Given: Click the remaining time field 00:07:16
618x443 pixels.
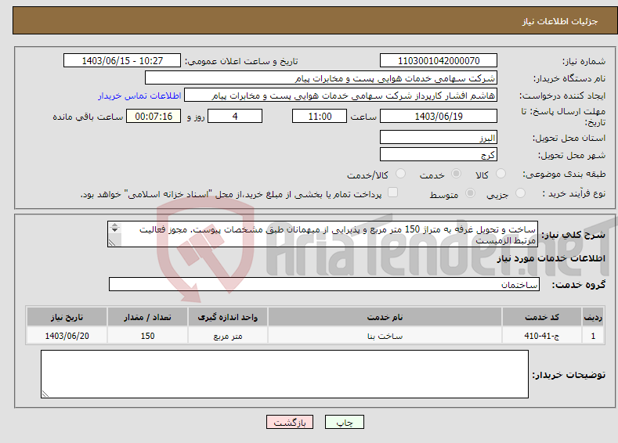Looking at the screenshot, I should (154, 116).
